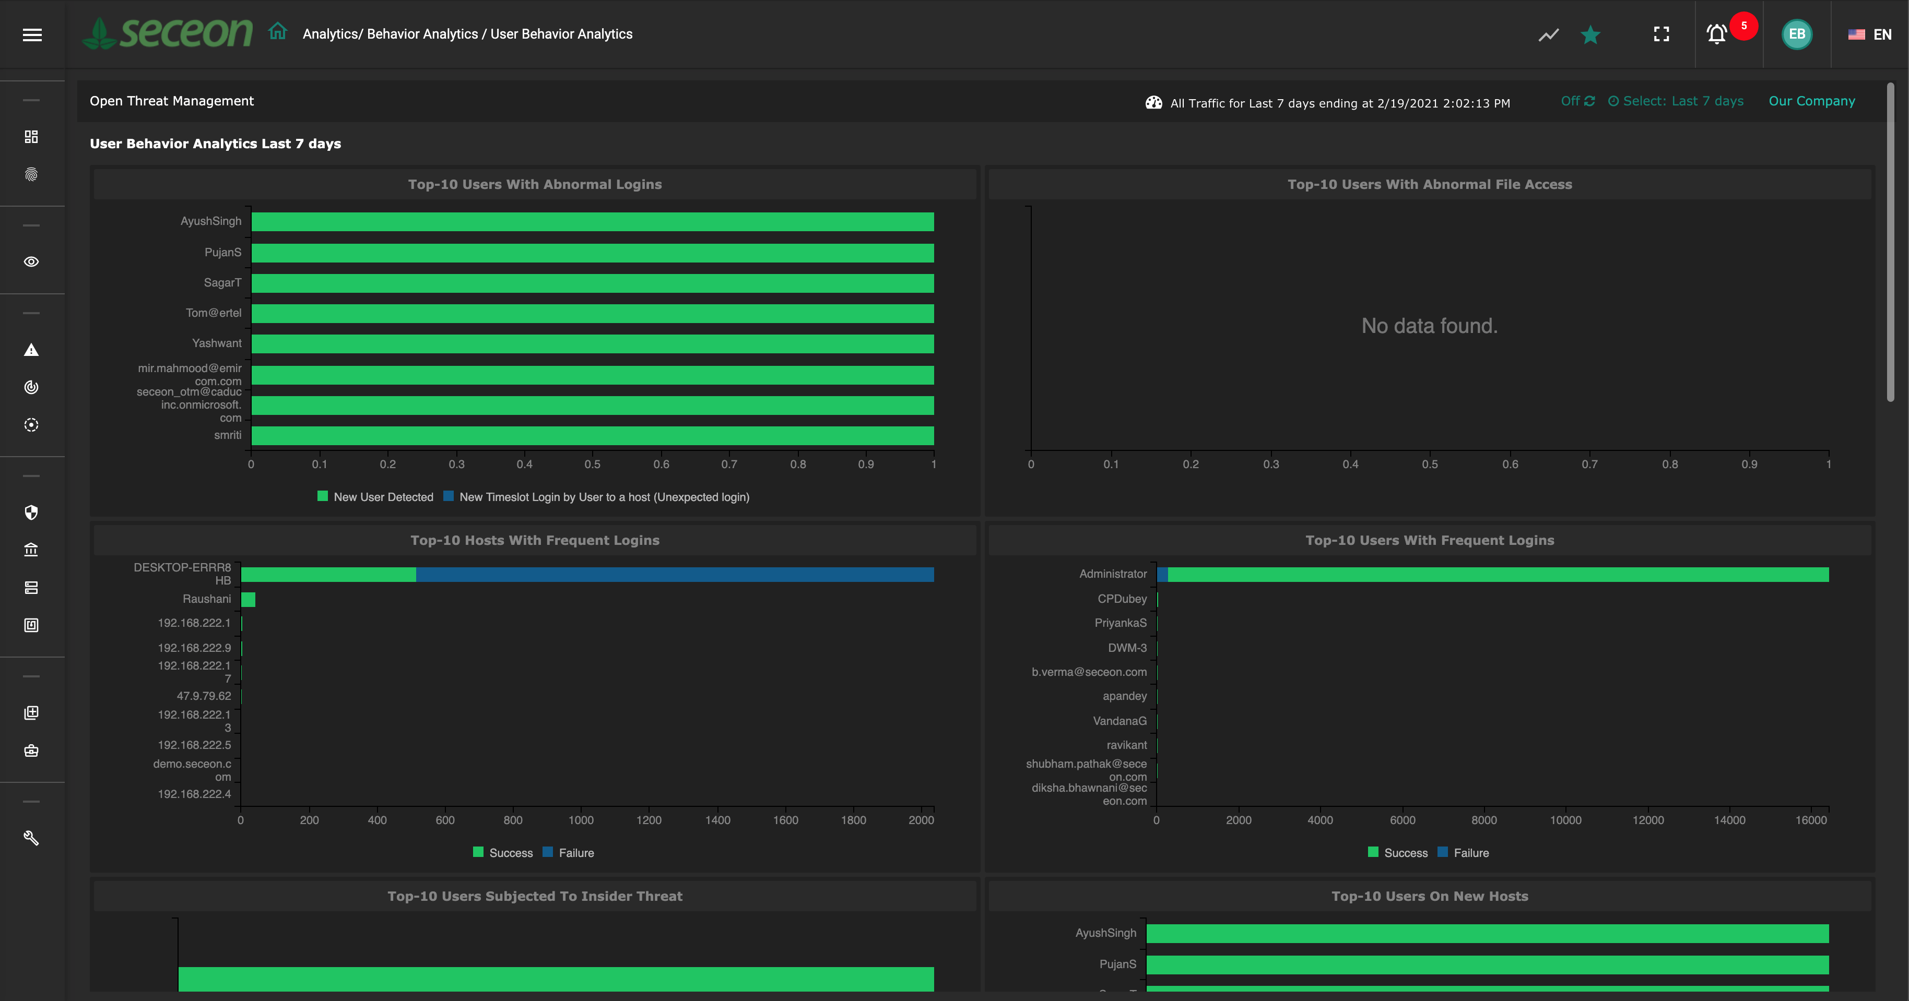
Task: Open the sidebar wrench tools icon
Action: (31, 838)
